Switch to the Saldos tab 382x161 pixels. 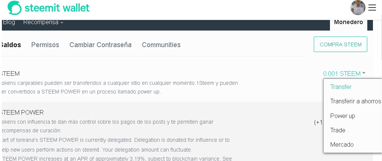[x=11, y=45]
